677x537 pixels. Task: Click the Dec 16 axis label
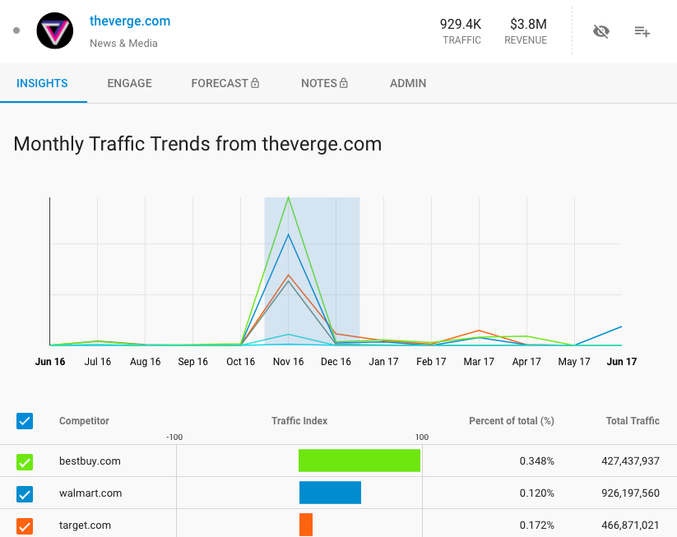[x=336, y=362]
